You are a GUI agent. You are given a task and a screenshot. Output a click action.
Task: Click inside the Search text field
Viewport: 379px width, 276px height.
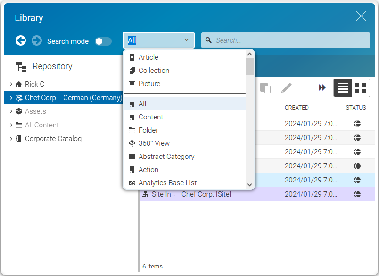[283, 40]
